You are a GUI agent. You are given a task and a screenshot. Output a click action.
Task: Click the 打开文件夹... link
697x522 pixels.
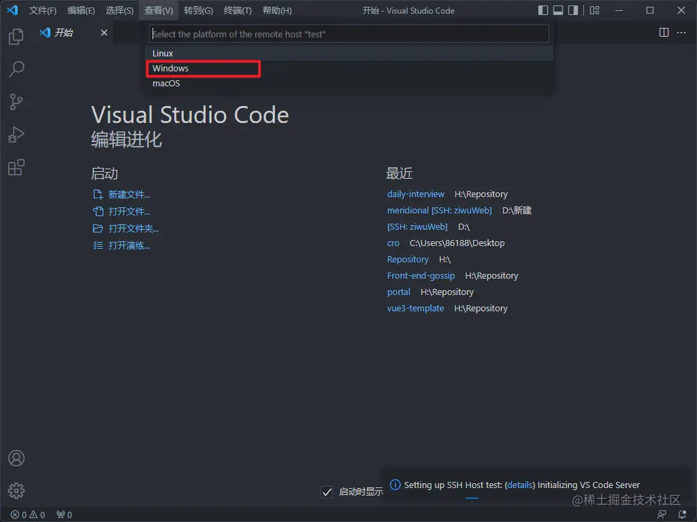pyautogui.click(x=133, y=229)
